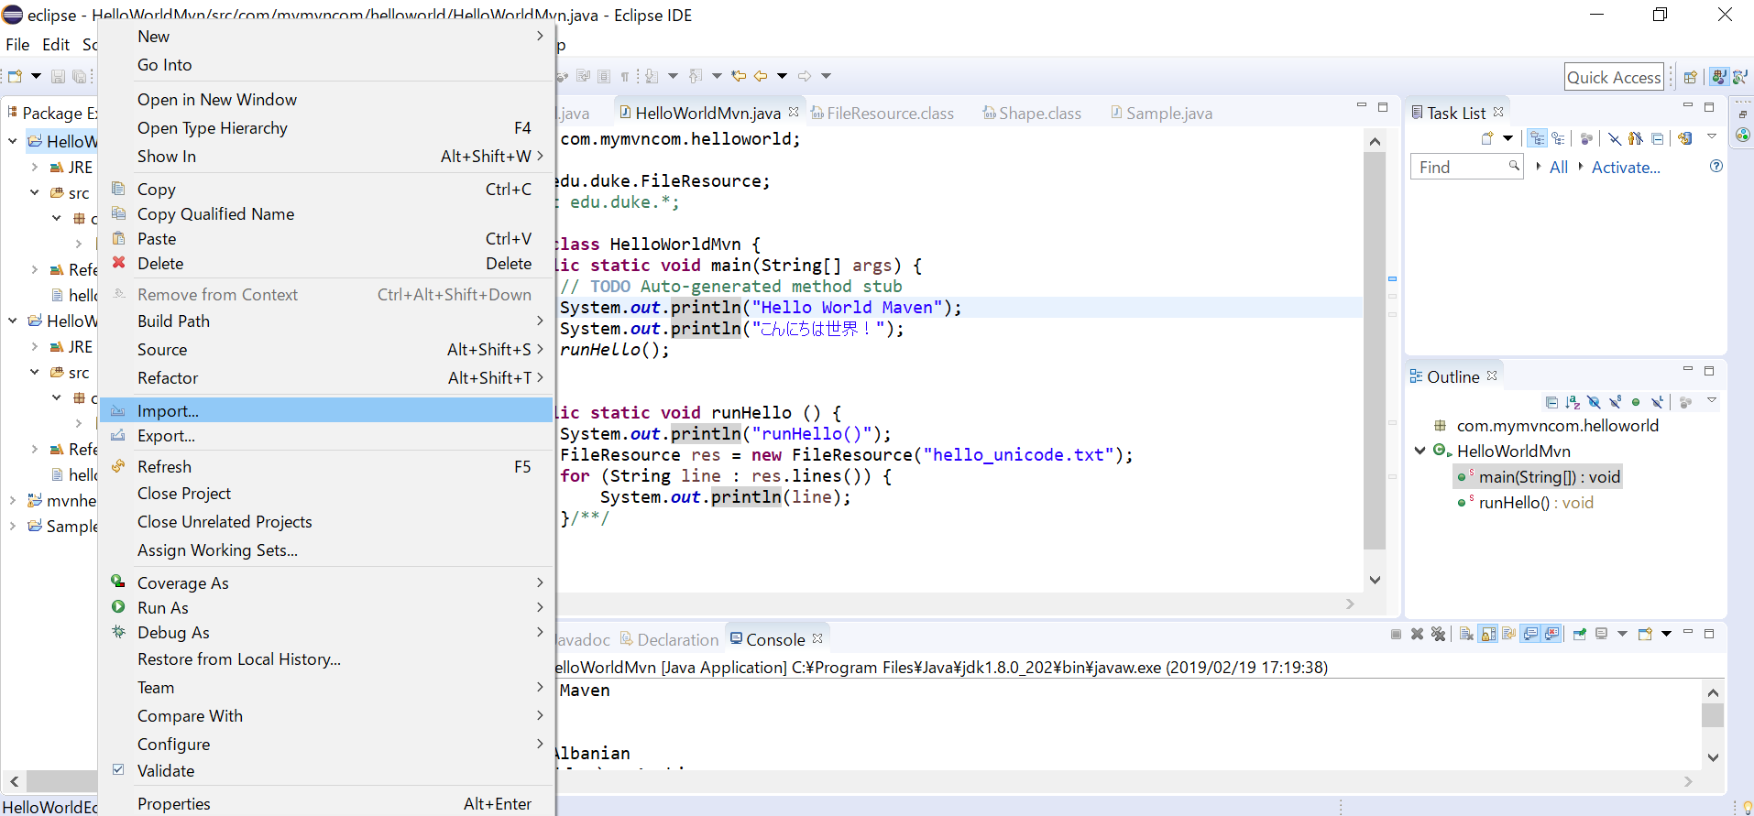The width and height of the screenshot is (1754, 816).
Task: Choose Export... from the context menu
Action: (x=325, y=436)
